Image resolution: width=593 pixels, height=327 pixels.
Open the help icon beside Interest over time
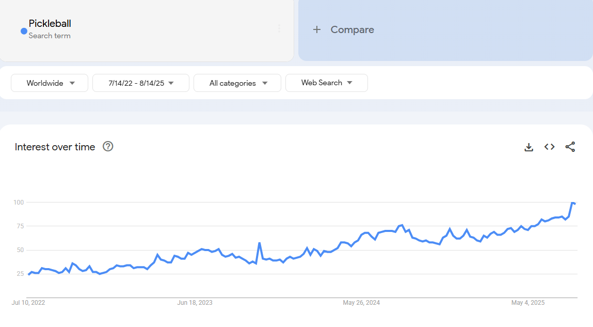click(x=108, y=147)
